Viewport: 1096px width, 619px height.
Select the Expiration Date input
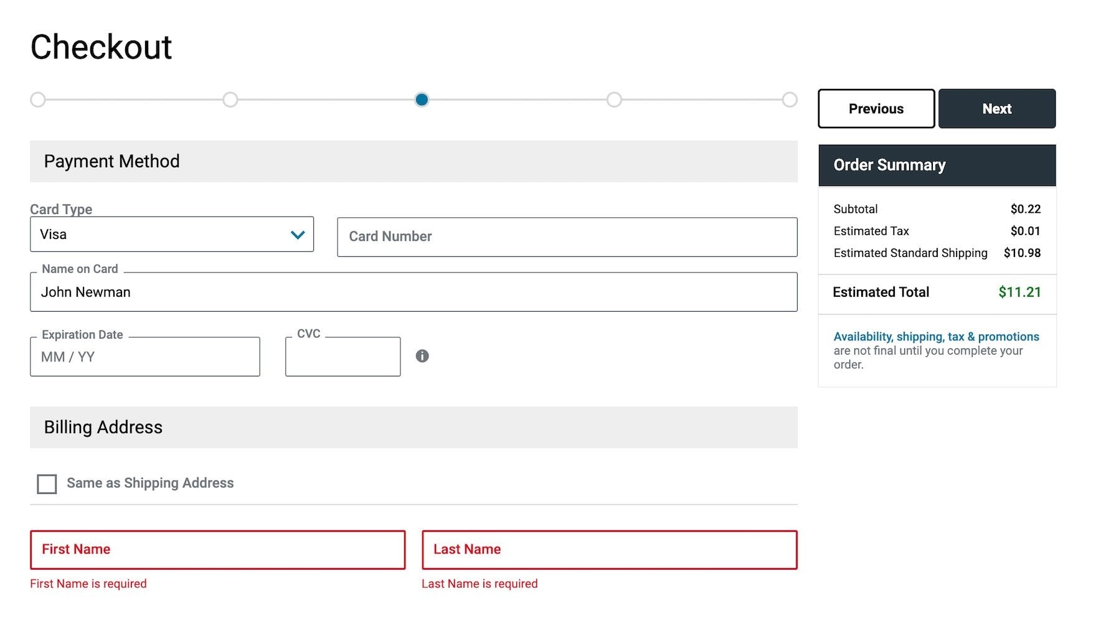point(144,357)
